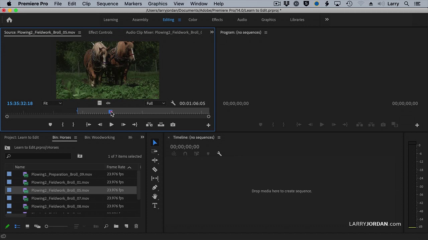Screen dimensions: 428x240
Task: Click the Source monitor zoom scroll bar
Action: coord(108,116)
